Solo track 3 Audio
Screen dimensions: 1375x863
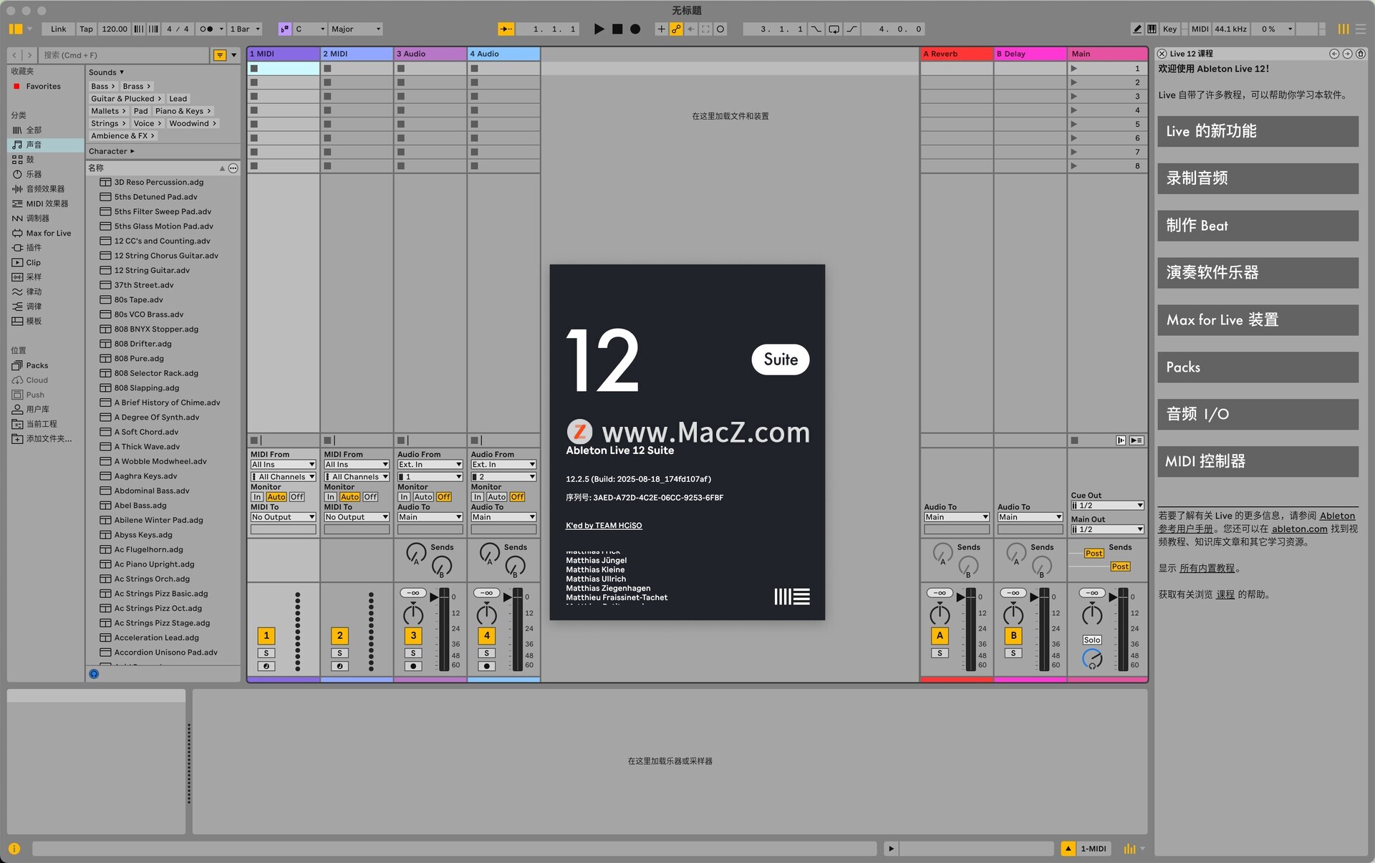pyautogui.click(x=413, y=653)
